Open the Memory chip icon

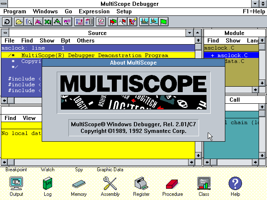coord(79,184)
